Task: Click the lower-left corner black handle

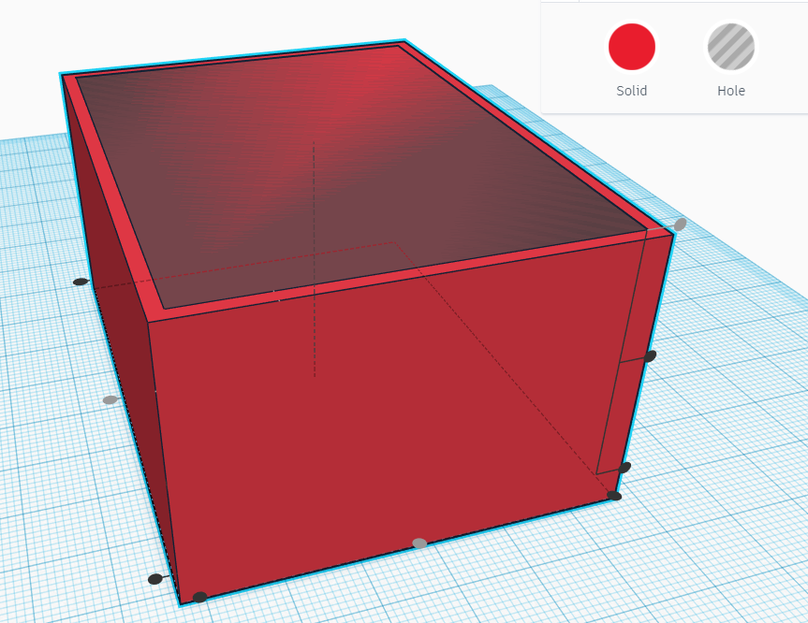Action: pyautogui.click(x=154, y=578)
